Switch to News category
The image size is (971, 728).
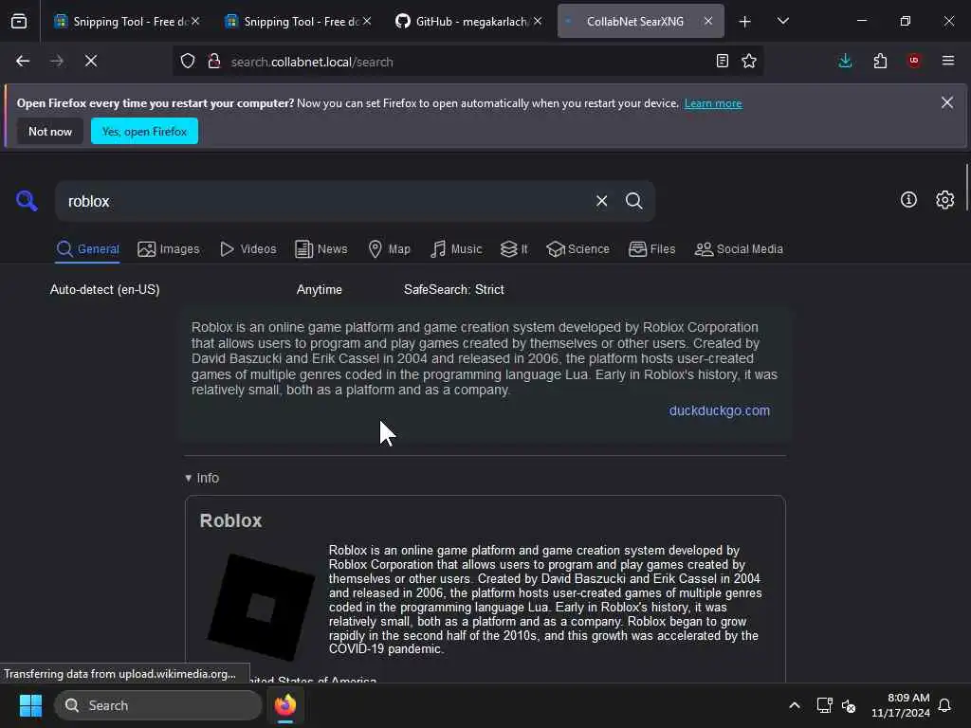321,249
